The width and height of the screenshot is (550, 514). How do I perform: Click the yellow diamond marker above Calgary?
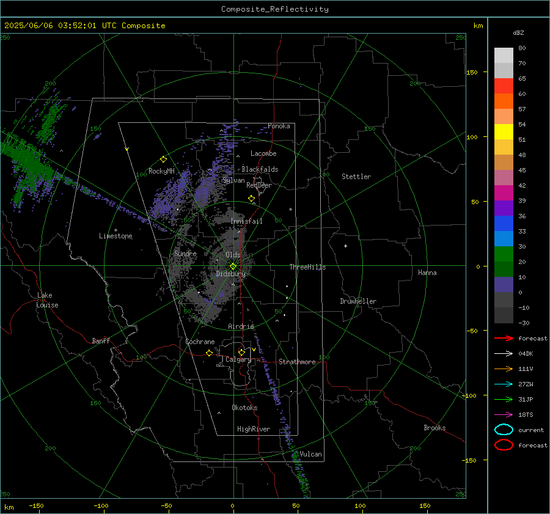click(x=241, y=352)
